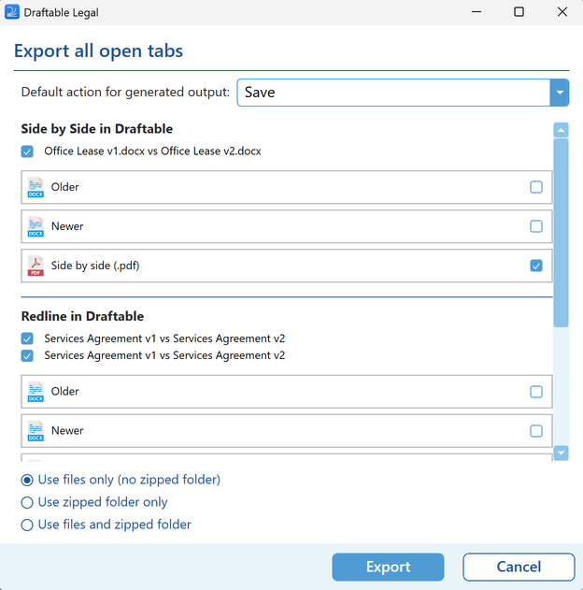Click the scrollbar down arrow
This screenshot has height=590, width=583.
[561, 453]
